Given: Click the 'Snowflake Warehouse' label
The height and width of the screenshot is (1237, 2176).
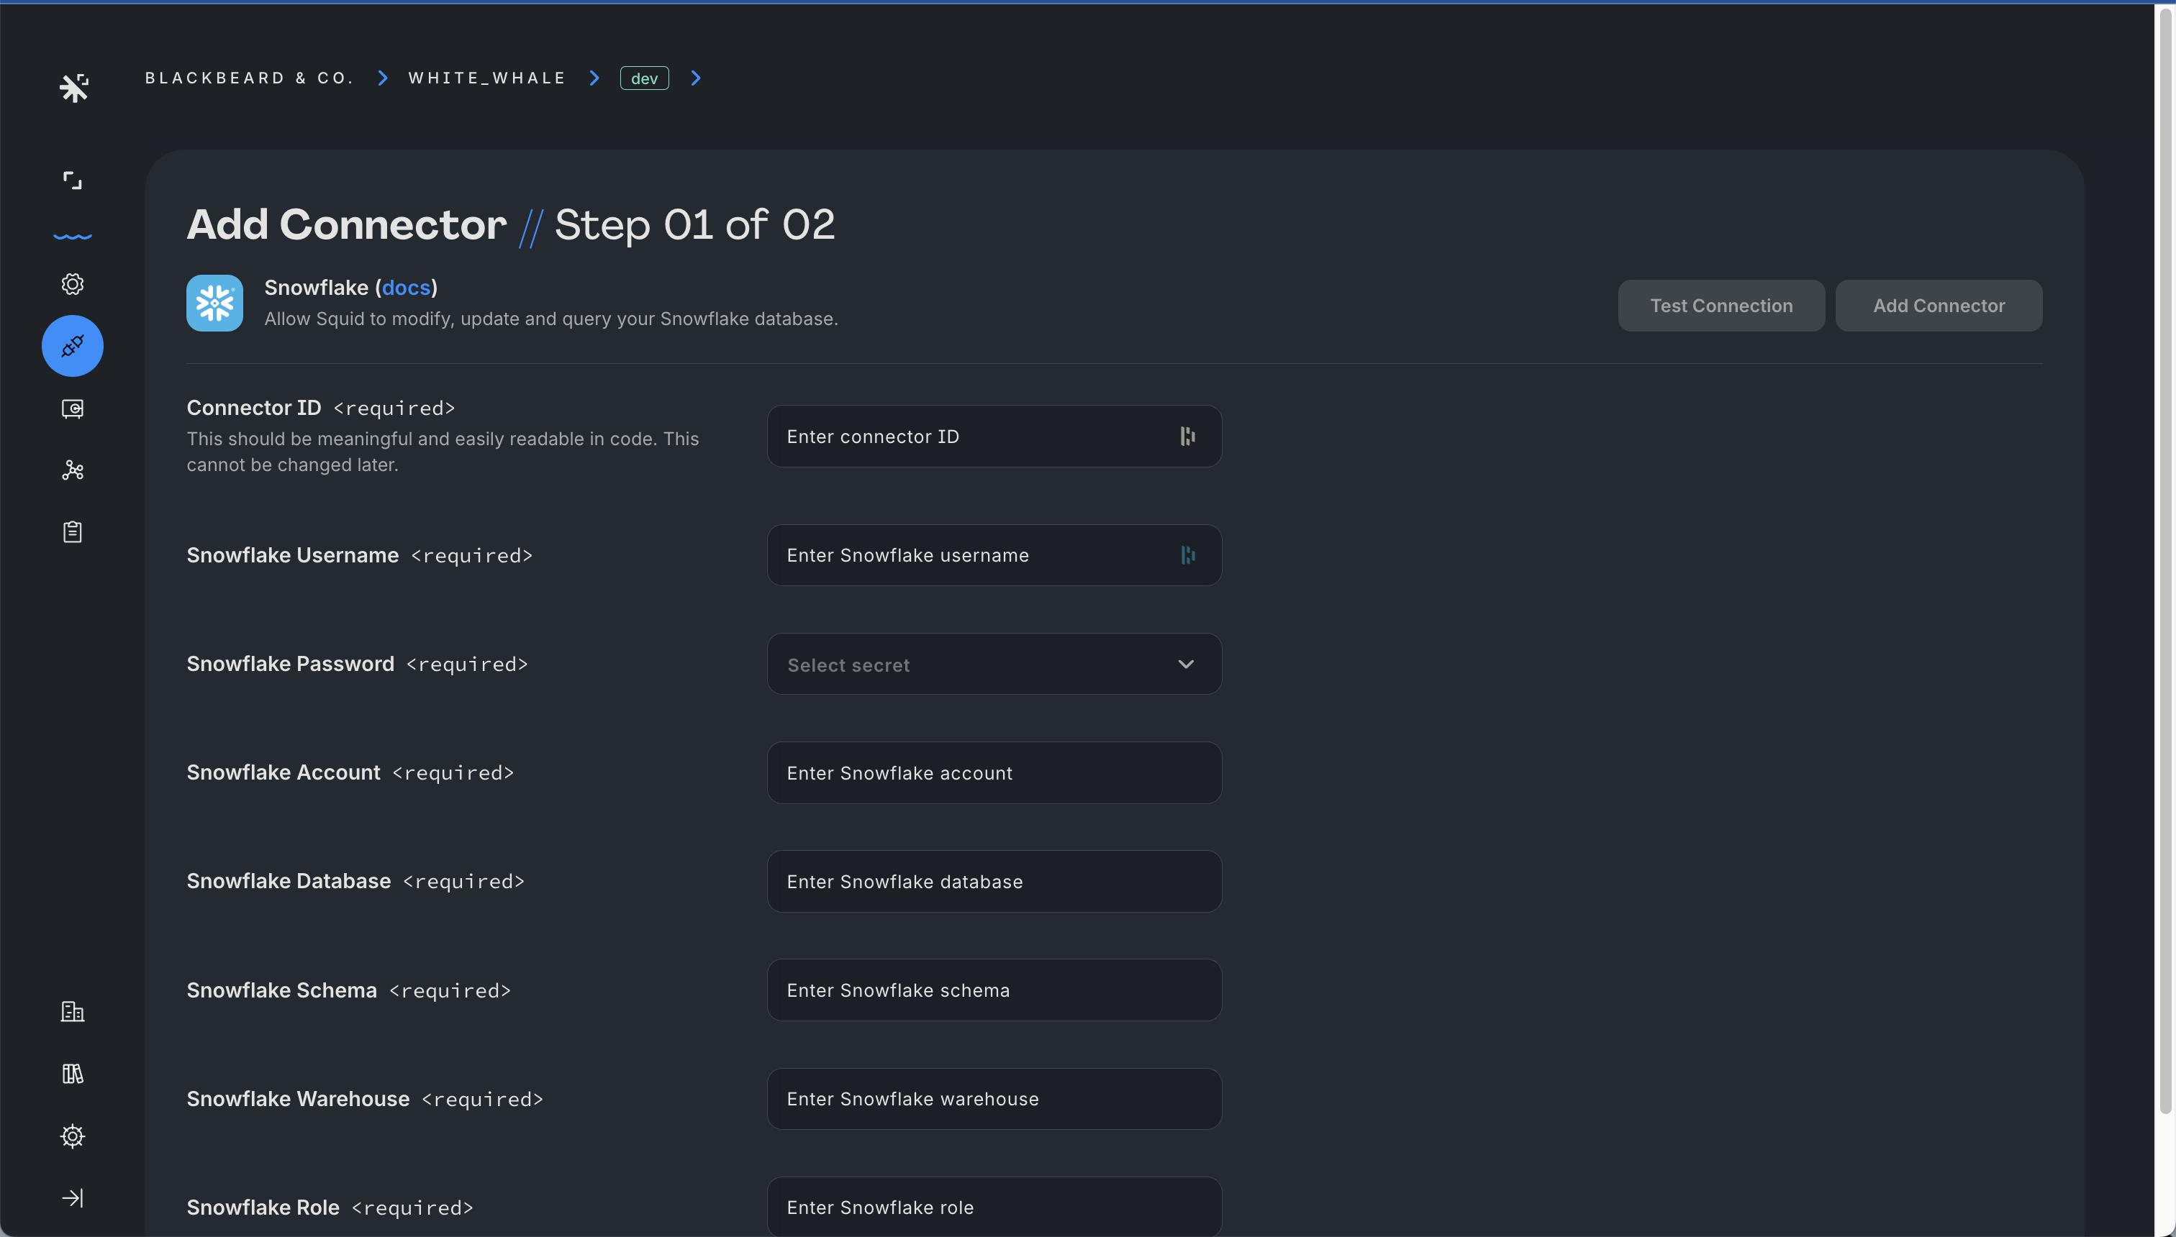Looking at the screenshot, I should pyautogui.click(x=297, y=1098).
